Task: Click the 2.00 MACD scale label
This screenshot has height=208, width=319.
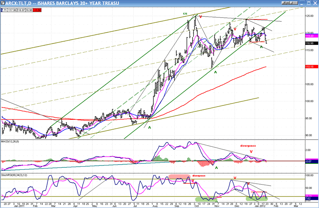Action: pyautogui.click(x=308, y=150)
